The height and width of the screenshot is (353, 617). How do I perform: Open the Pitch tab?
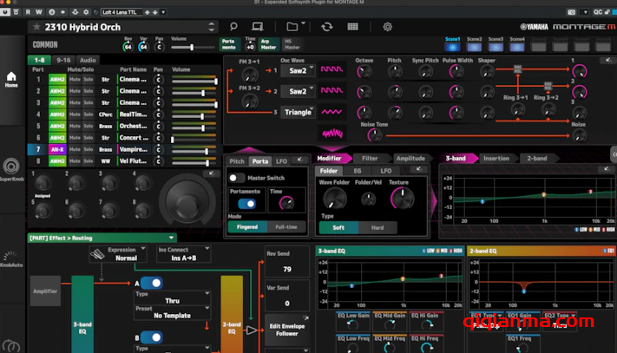point(237,161)
